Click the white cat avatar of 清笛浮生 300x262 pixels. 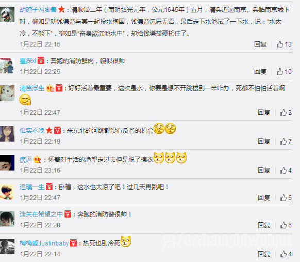tap(7, 93)
